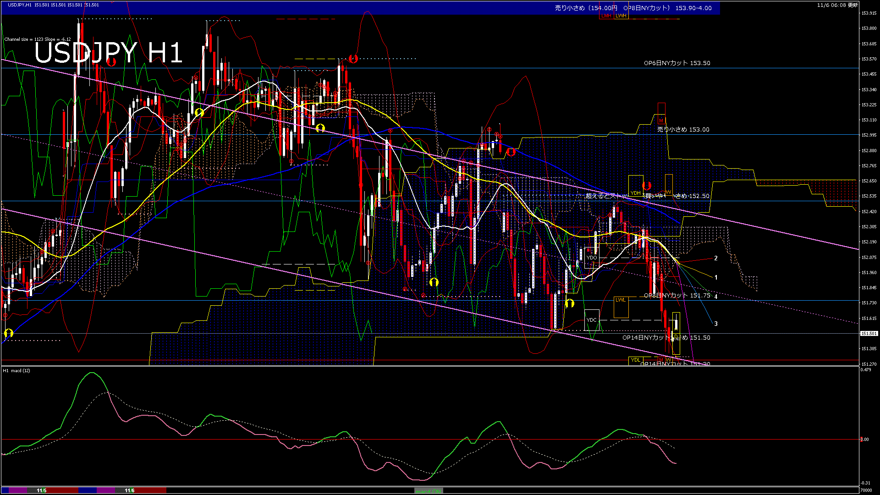The height and width of the screenshot is (495, 880).
Task: Toggle the macd ON button
Action: coord(429,491)
